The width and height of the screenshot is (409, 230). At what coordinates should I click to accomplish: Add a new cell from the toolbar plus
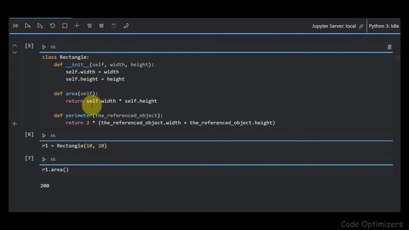coord(77,26)
